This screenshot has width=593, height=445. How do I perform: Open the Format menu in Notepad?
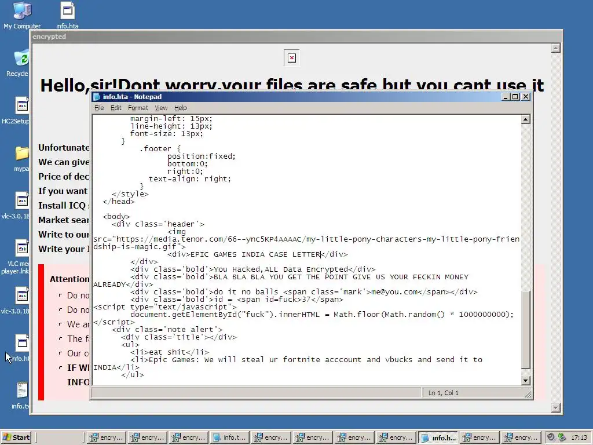[x=138, y=108]
